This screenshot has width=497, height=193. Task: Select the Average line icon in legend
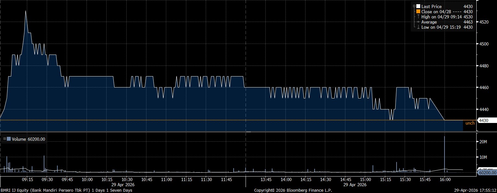tap(418, 22)
